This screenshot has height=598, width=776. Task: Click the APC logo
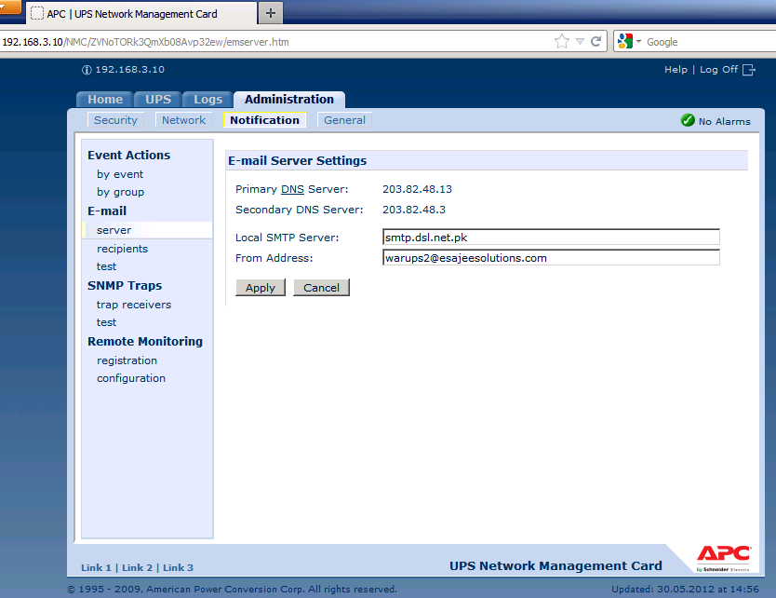click(x=724, y=558)
